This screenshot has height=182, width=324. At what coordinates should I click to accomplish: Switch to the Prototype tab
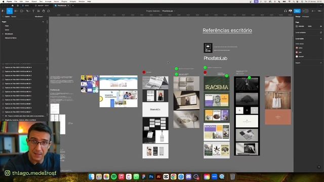pyautogui.click(x=306, y=17)
